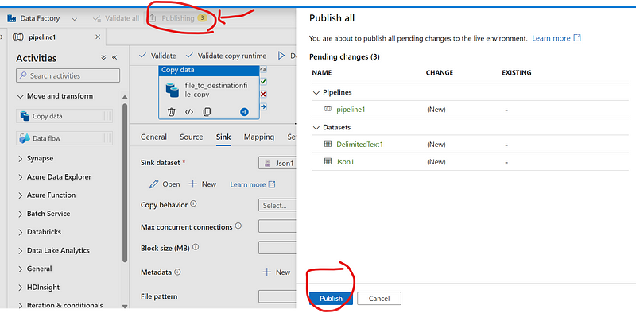Switch to the Source tab
Viewport: 636px width, 313px height.
coord(192,137)
